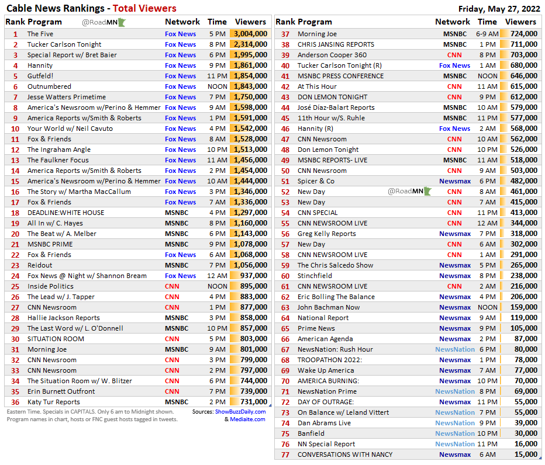Sort by the Viewers column header
This screenshot has width=545, height=465.
(250, 22)
